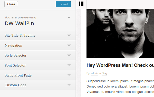Screen dimensions: 154x97
Task: Click the DW WallPin theme name
Action: (x=19, y=23)
